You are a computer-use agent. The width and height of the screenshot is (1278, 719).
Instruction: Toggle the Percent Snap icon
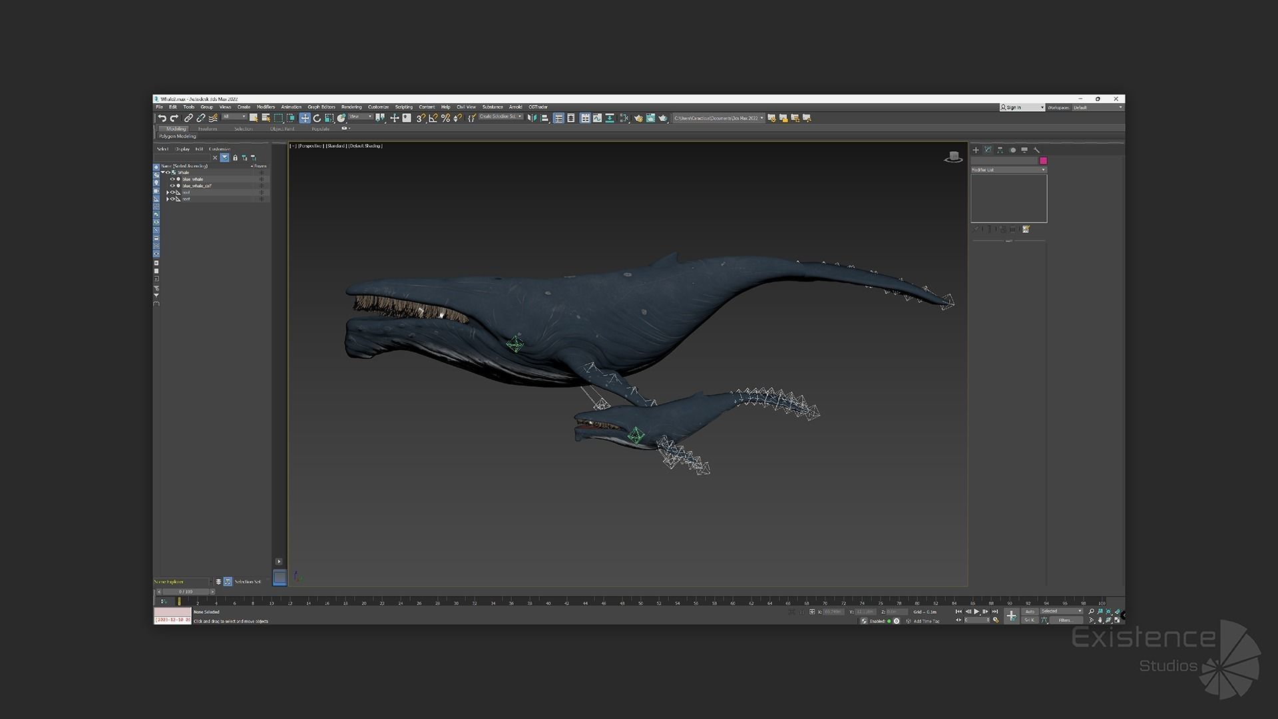445,118
